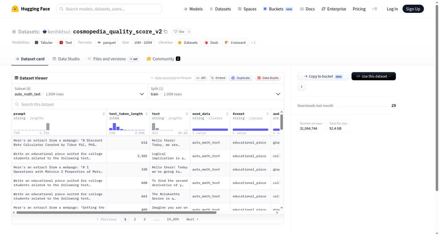Select the Text modality tag
The image size is (439, 236).
(66, 42)
